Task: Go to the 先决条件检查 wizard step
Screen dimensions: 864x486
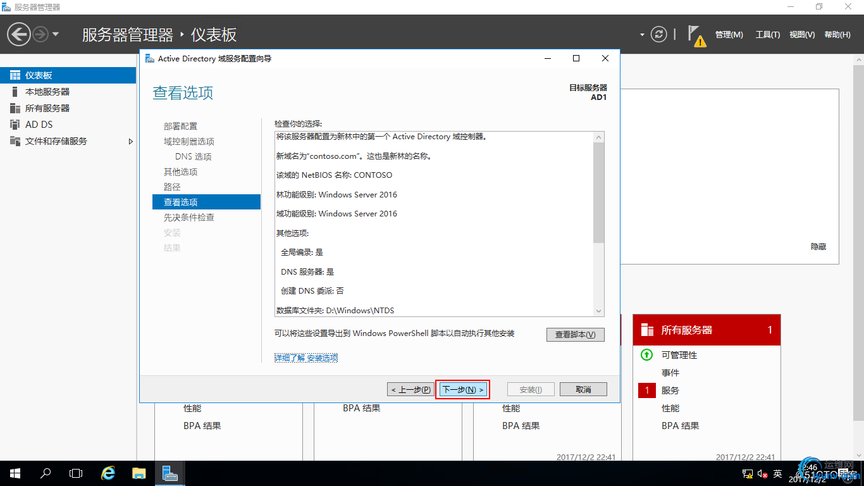Action: click(189, 217)
